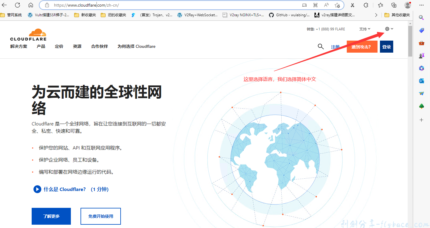Open the QR code generator icon
This screenshot has height=228, width=430.
click(x=315, y=5)
